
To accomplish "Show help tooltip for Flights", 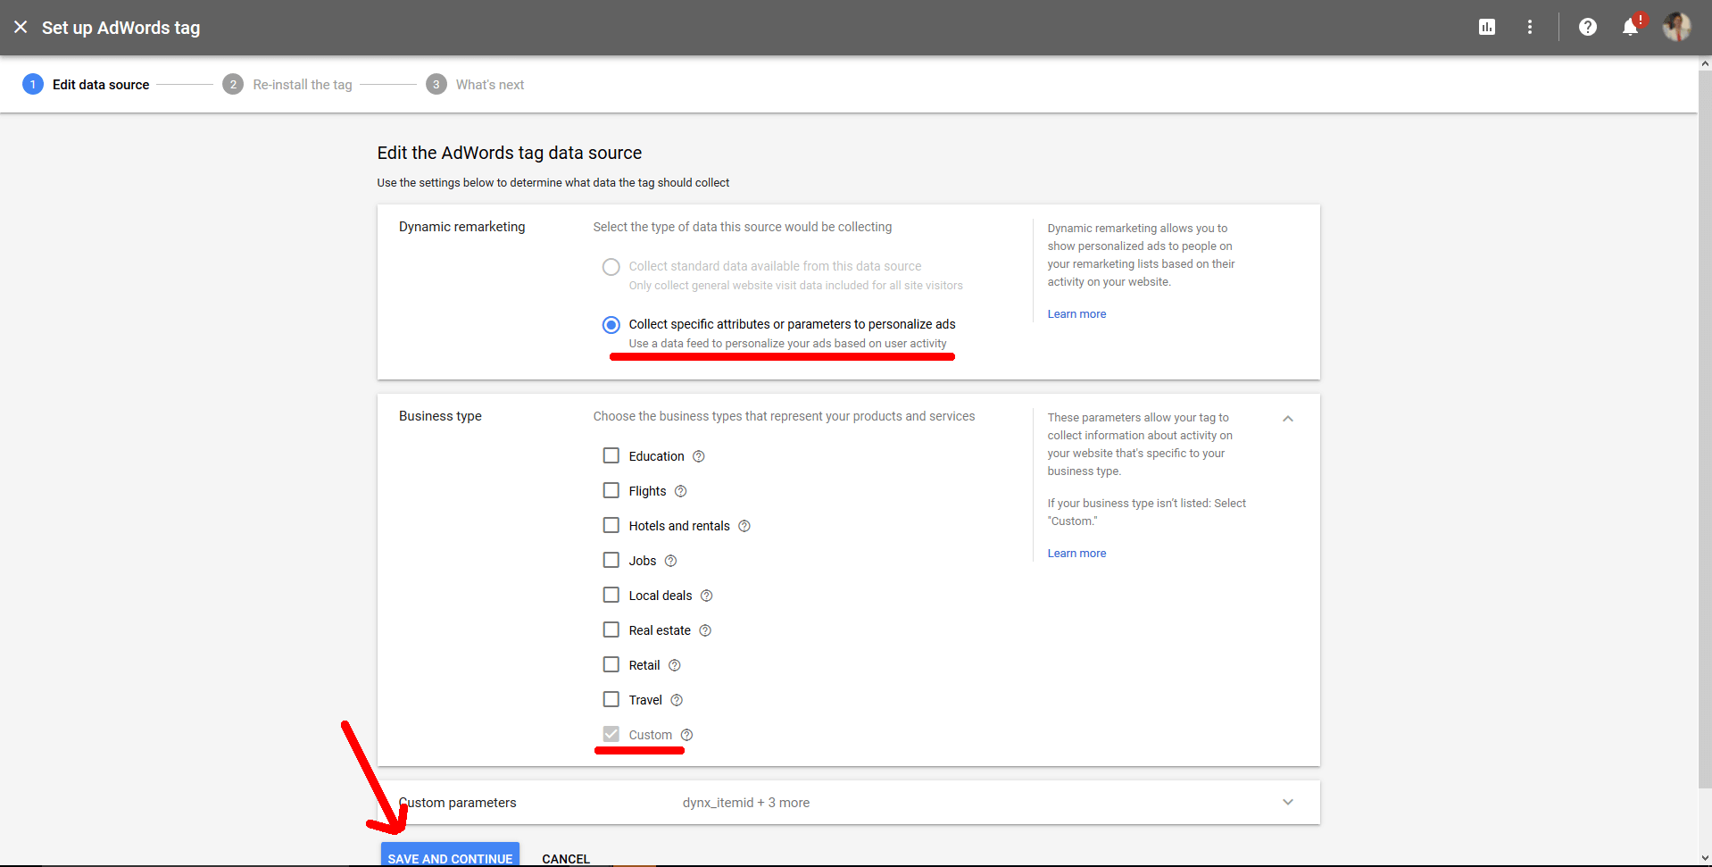I will tap(681, 491).
